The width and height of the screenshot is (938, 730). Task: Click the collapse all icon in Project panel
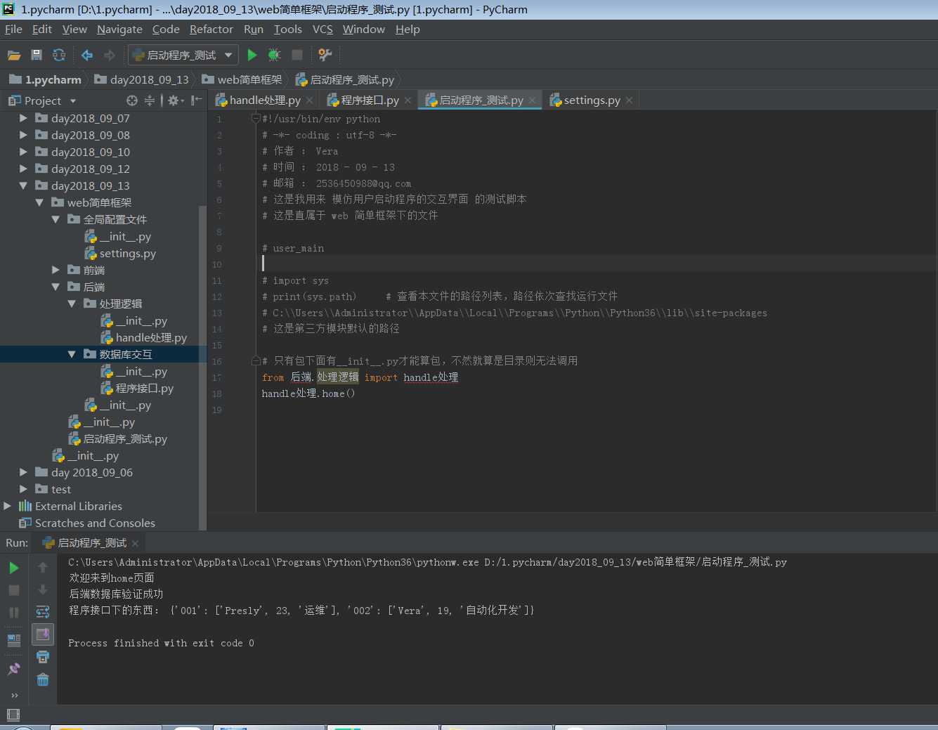tap(150, 100)
